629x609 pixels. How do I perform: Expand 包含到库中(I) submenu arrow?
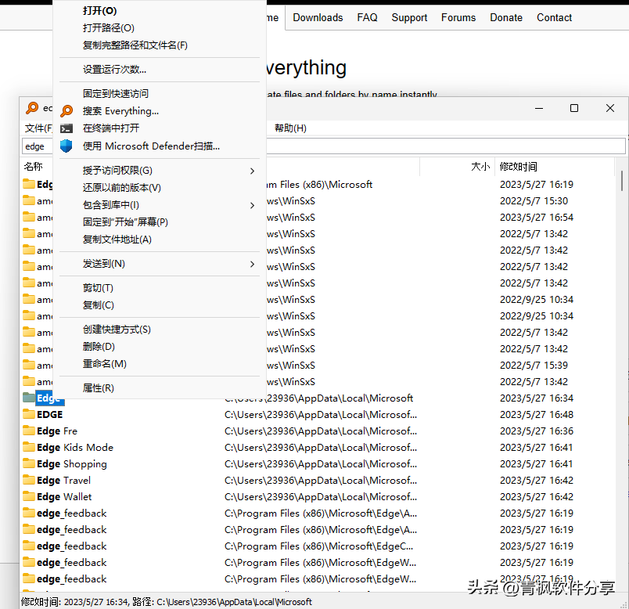tap(252, 205)
